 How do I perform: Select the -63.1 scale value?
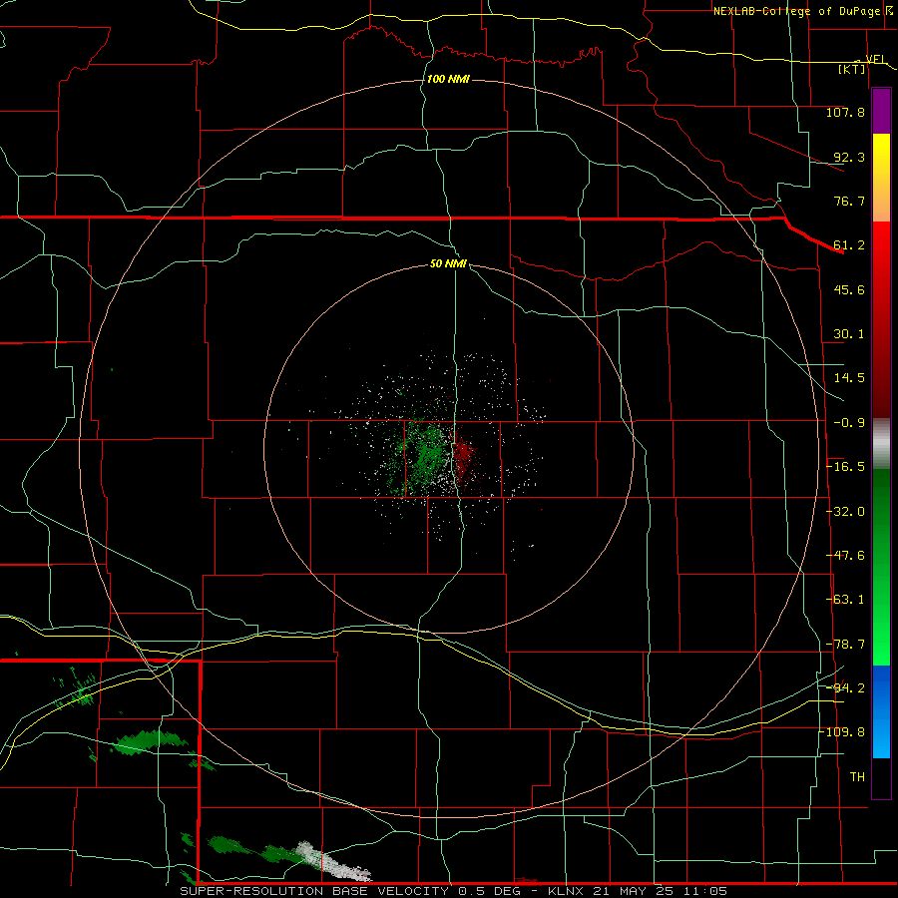pyautogui.click(x=845, y=600)
